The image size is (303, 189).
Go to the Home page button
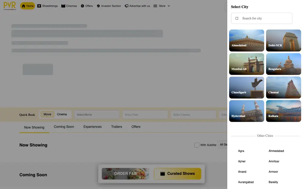[28, 6]
